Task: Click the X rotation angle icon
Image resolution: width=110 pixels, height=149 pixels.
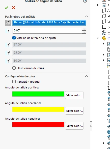Action: pyautogui.click(x=8, y=45)
